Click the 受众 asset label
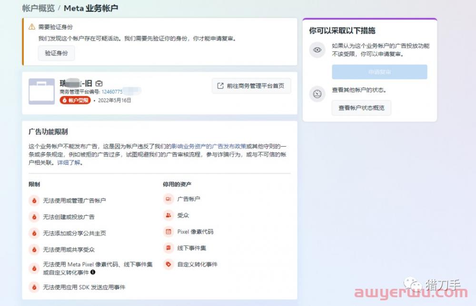 click(x=183, y=216)
